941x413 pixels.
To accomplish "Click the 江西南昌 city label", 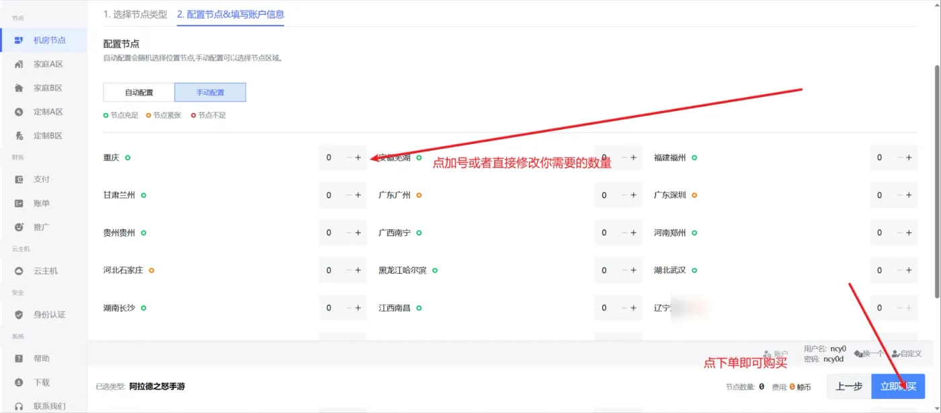I will click(x=395, y=308).
